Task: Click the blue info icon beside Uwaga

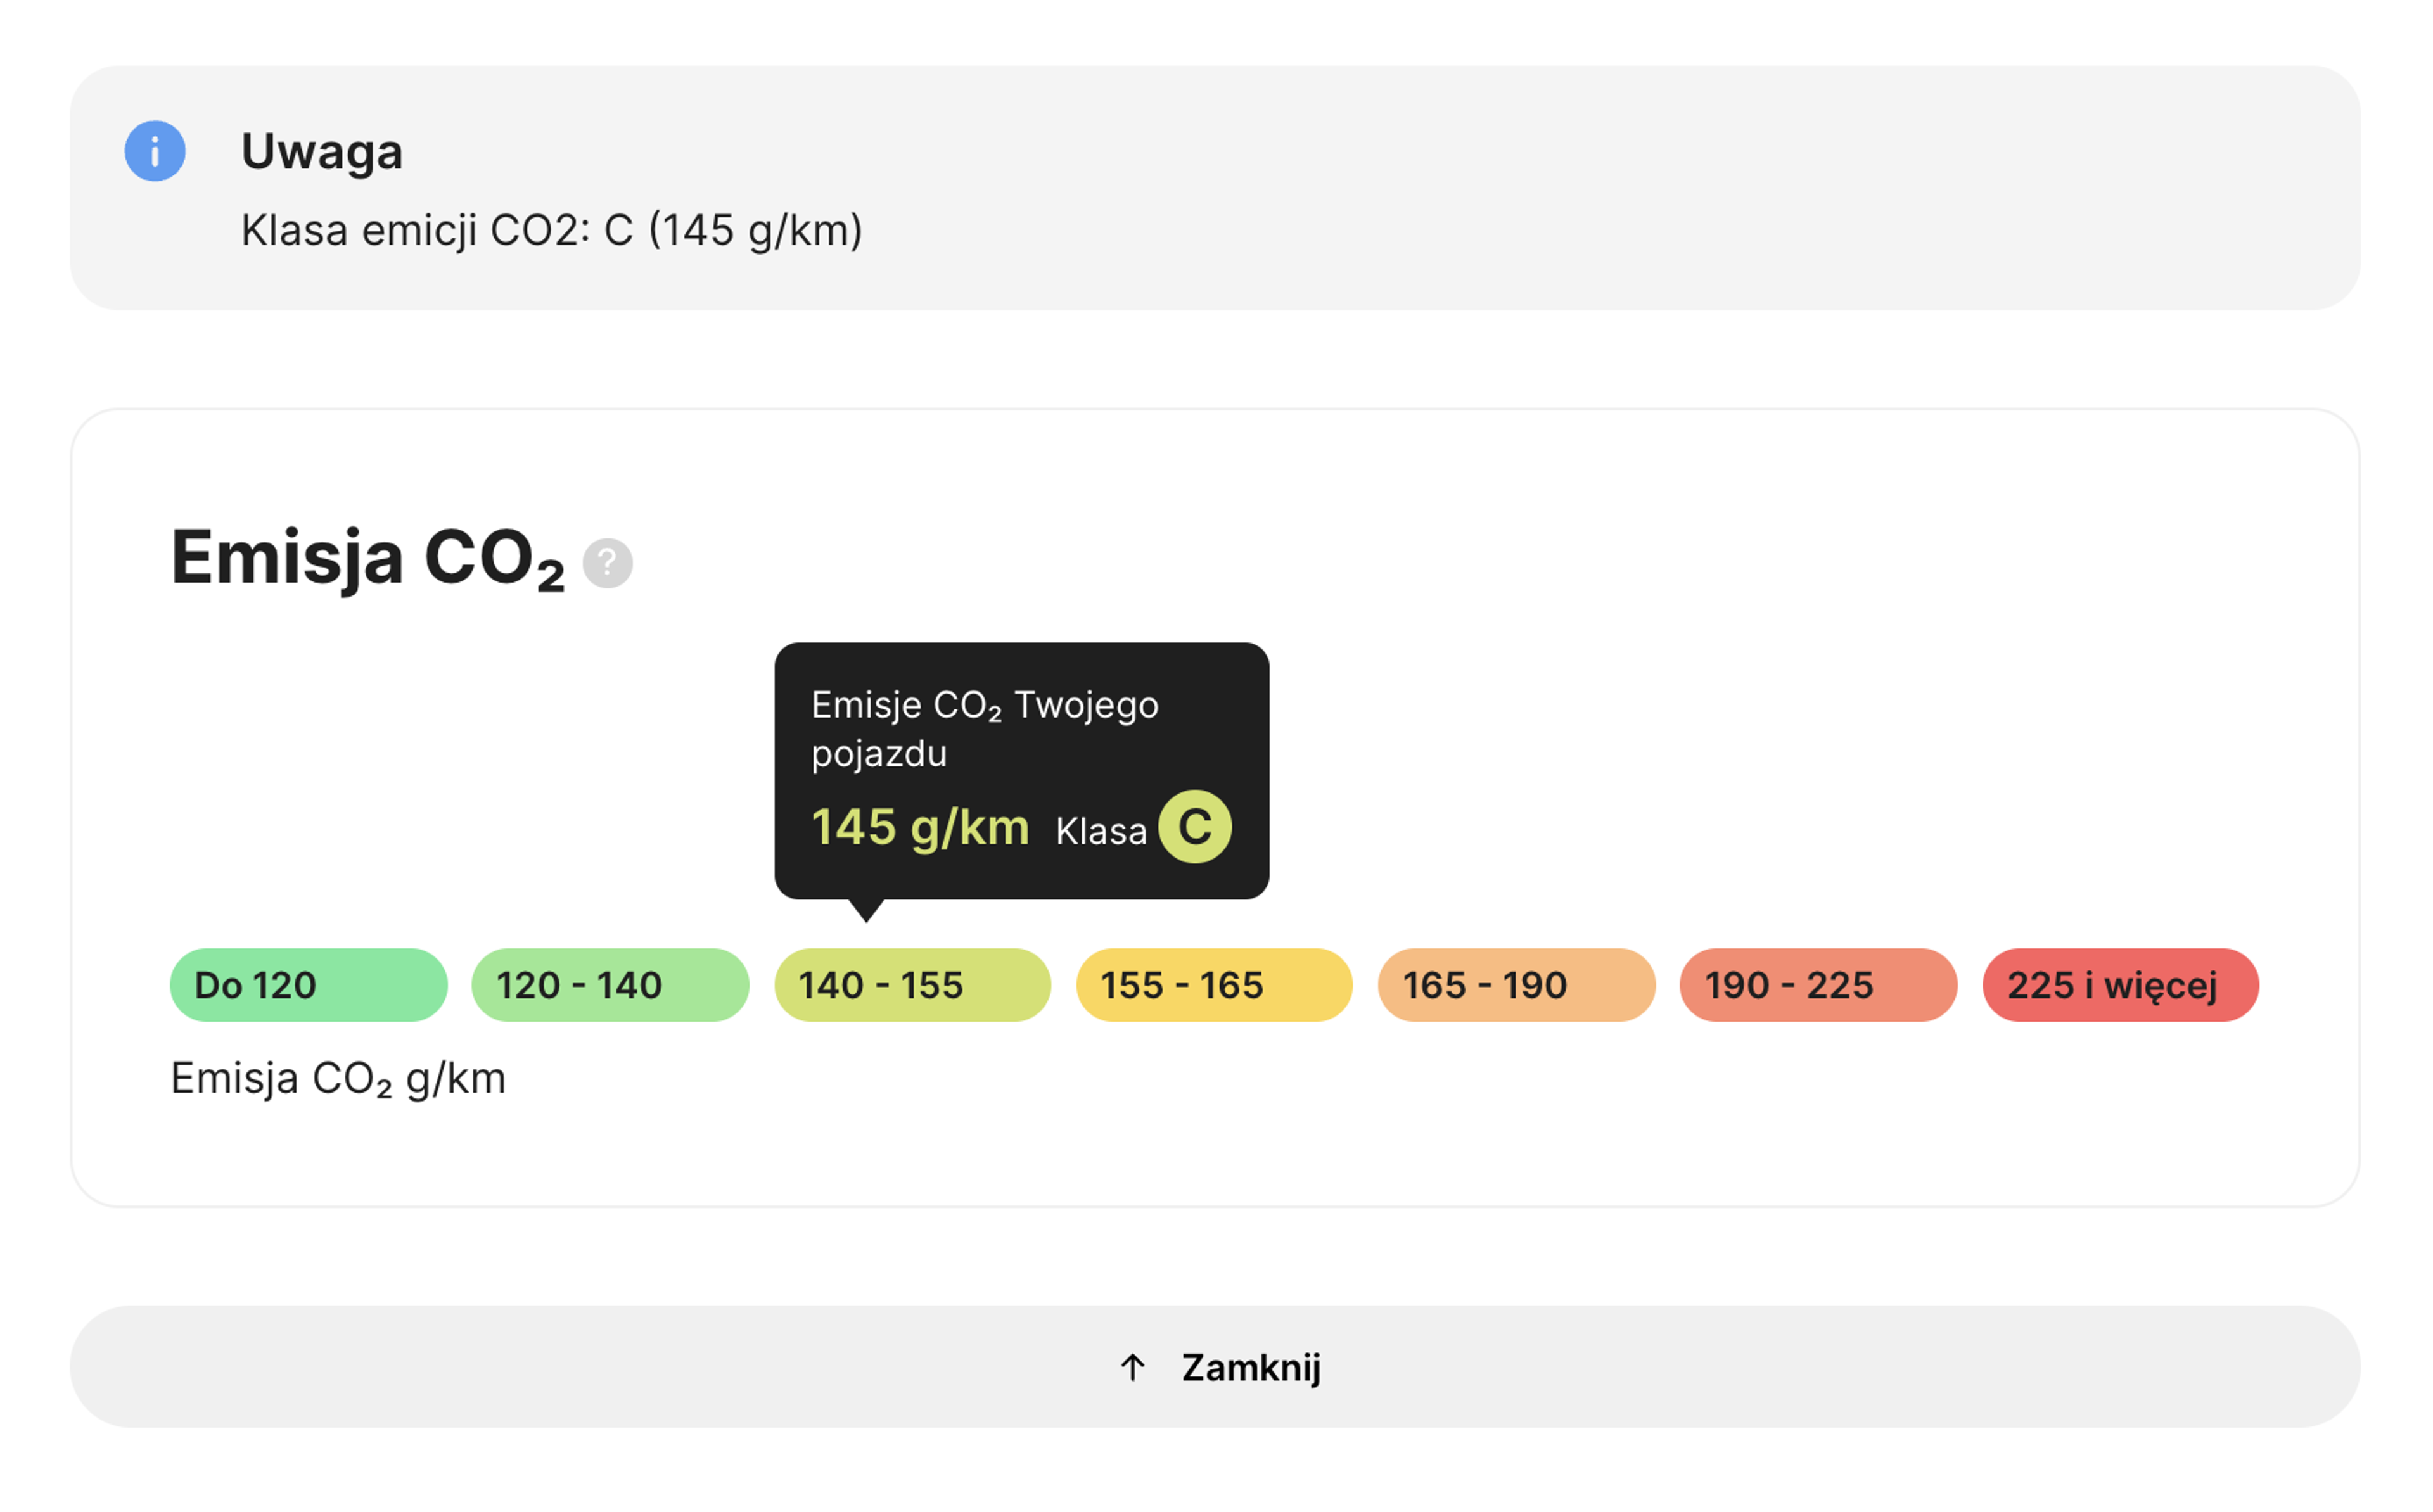Action: click(155, 151)
